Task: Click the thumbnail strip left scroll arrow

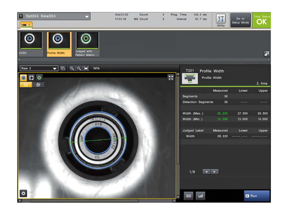Action: (19, 60)
